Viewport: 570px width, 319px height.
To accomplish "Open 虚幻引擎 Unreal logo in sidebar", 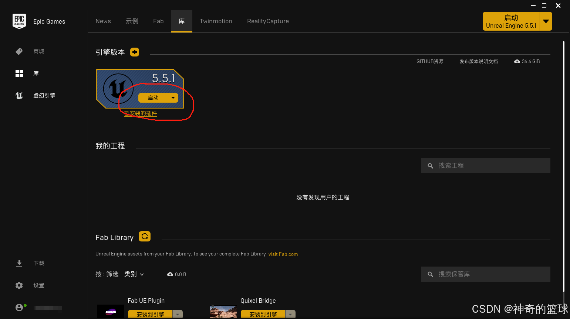I will [19, 96].
